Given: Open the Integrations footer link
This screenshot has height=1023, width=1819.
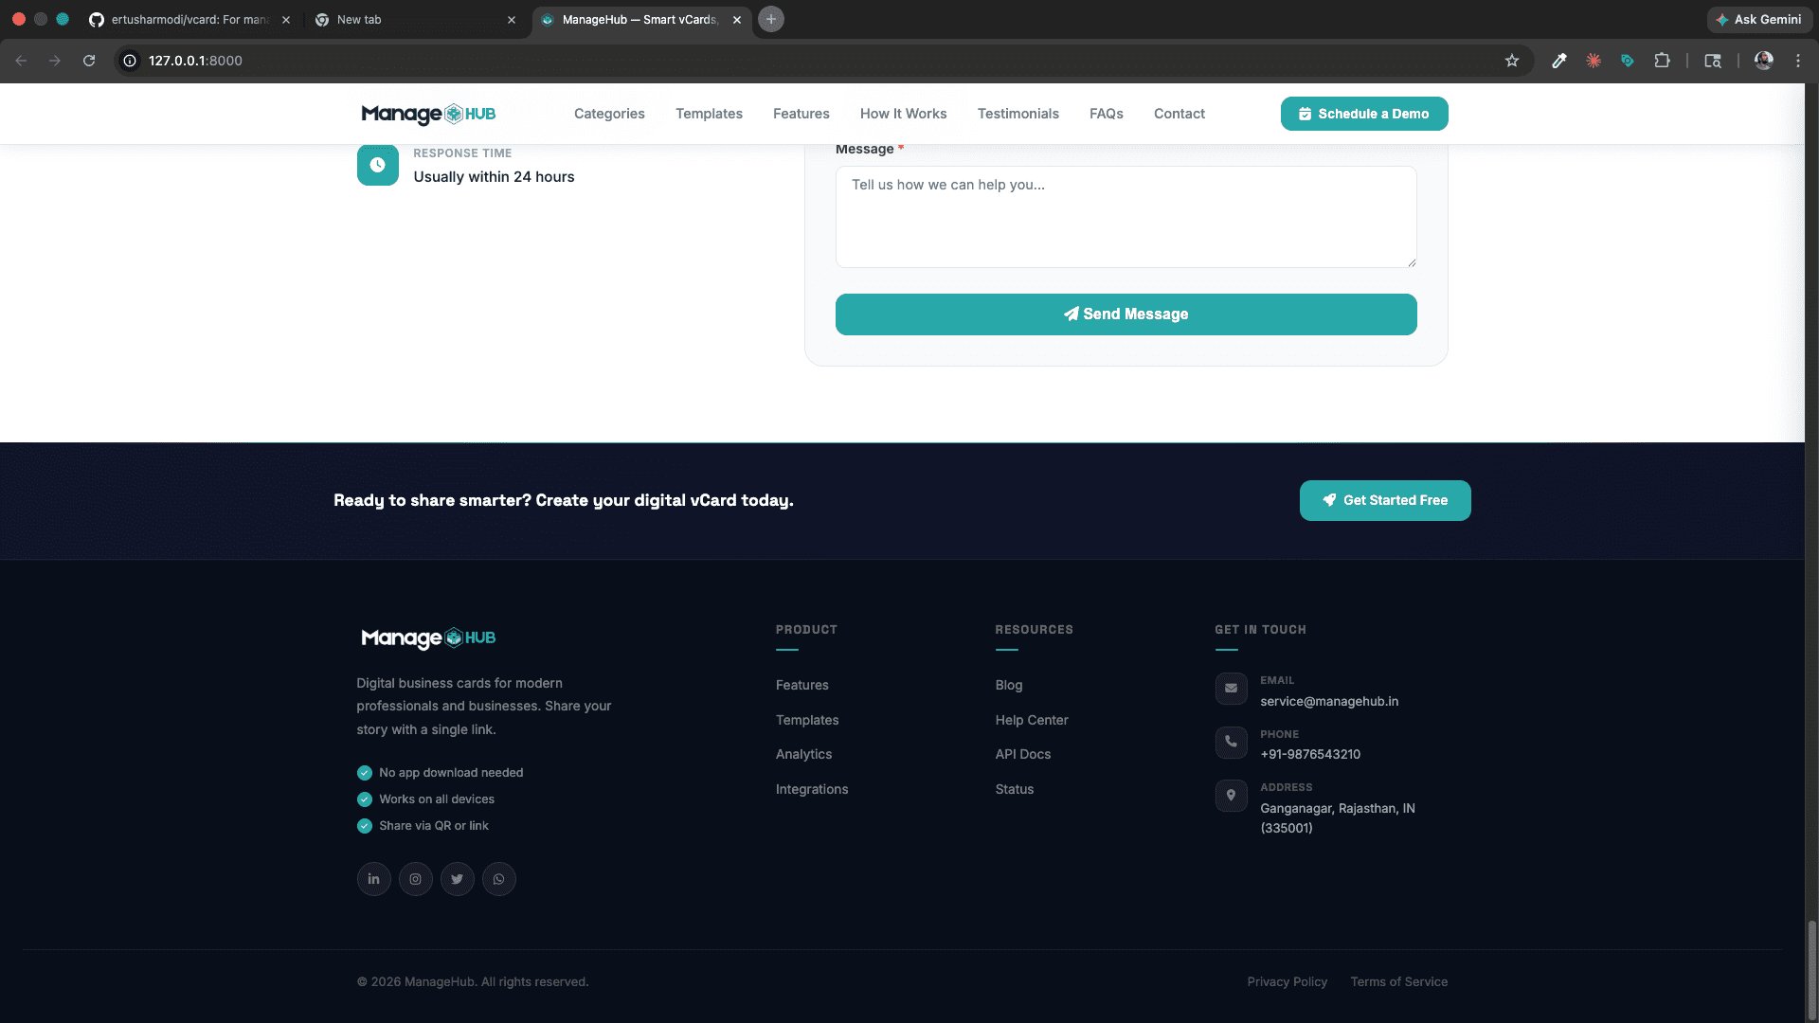Looking at the screenshot, I should pos(812,789).
